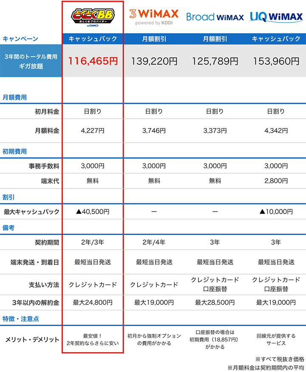The height and width of the screenshot is (372, 306).
Task: Select the 3,746円 monthly fee
Action: [x=154, y=131]
